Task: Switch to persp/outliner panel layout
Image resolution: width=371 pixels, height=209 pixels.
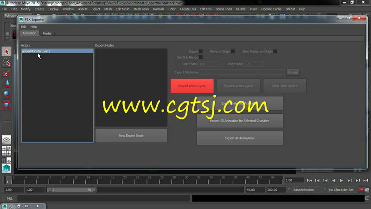Action: pos(6,160)
